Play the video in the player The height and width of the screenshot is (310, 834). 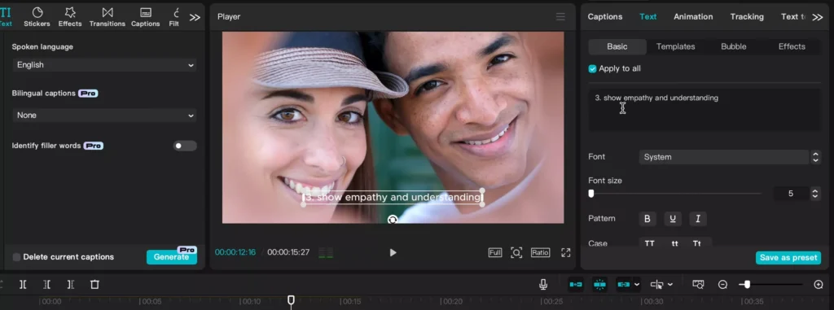[x=393, y=252]
